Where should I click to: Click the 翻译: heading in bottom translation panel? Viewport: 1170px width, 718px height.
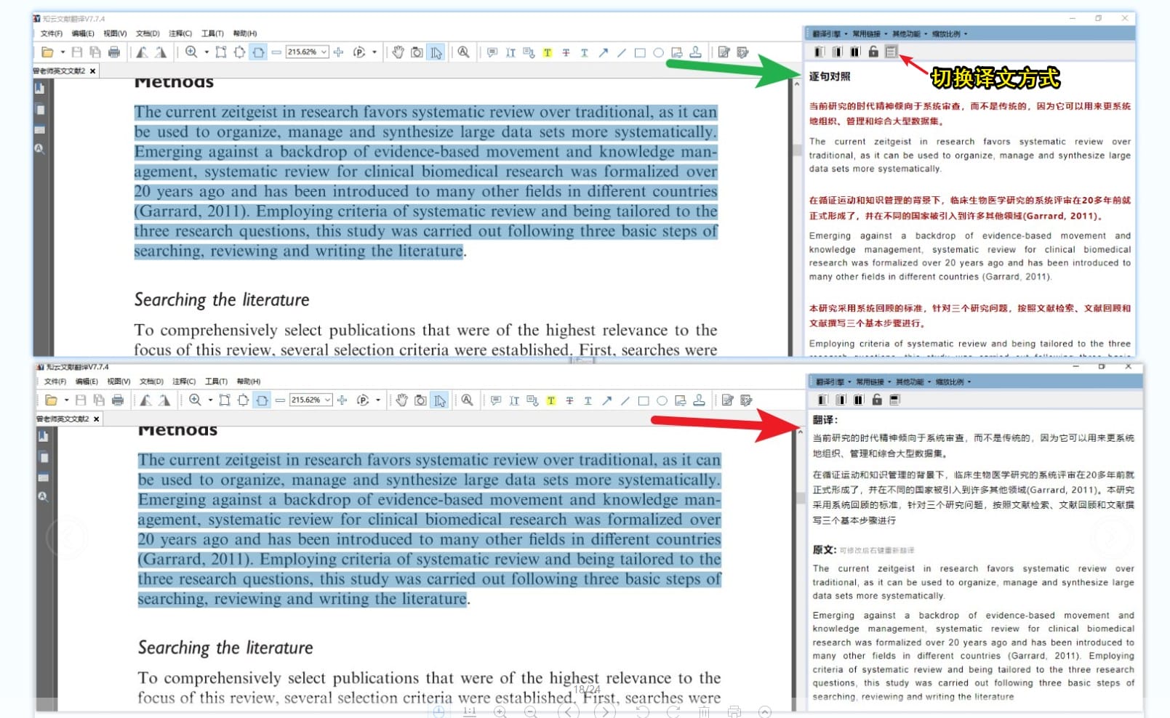pyautogui.click(x=825, y=420)
